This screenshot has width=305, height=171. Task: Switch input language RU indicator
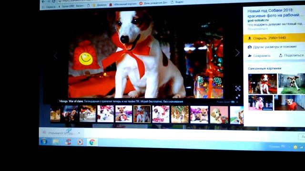tap(283, 146)
